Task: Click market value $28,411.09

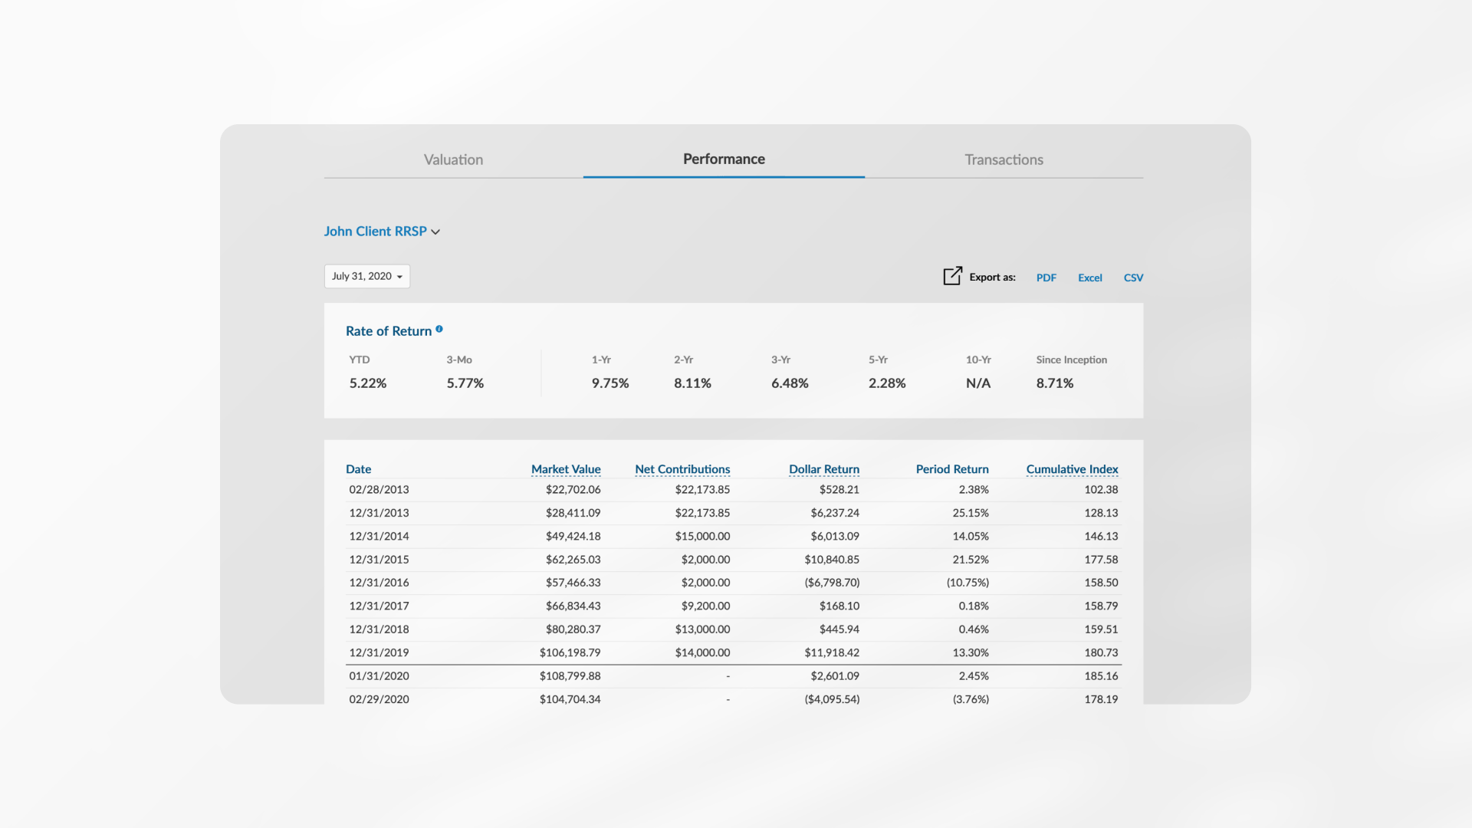Action: 573,513
